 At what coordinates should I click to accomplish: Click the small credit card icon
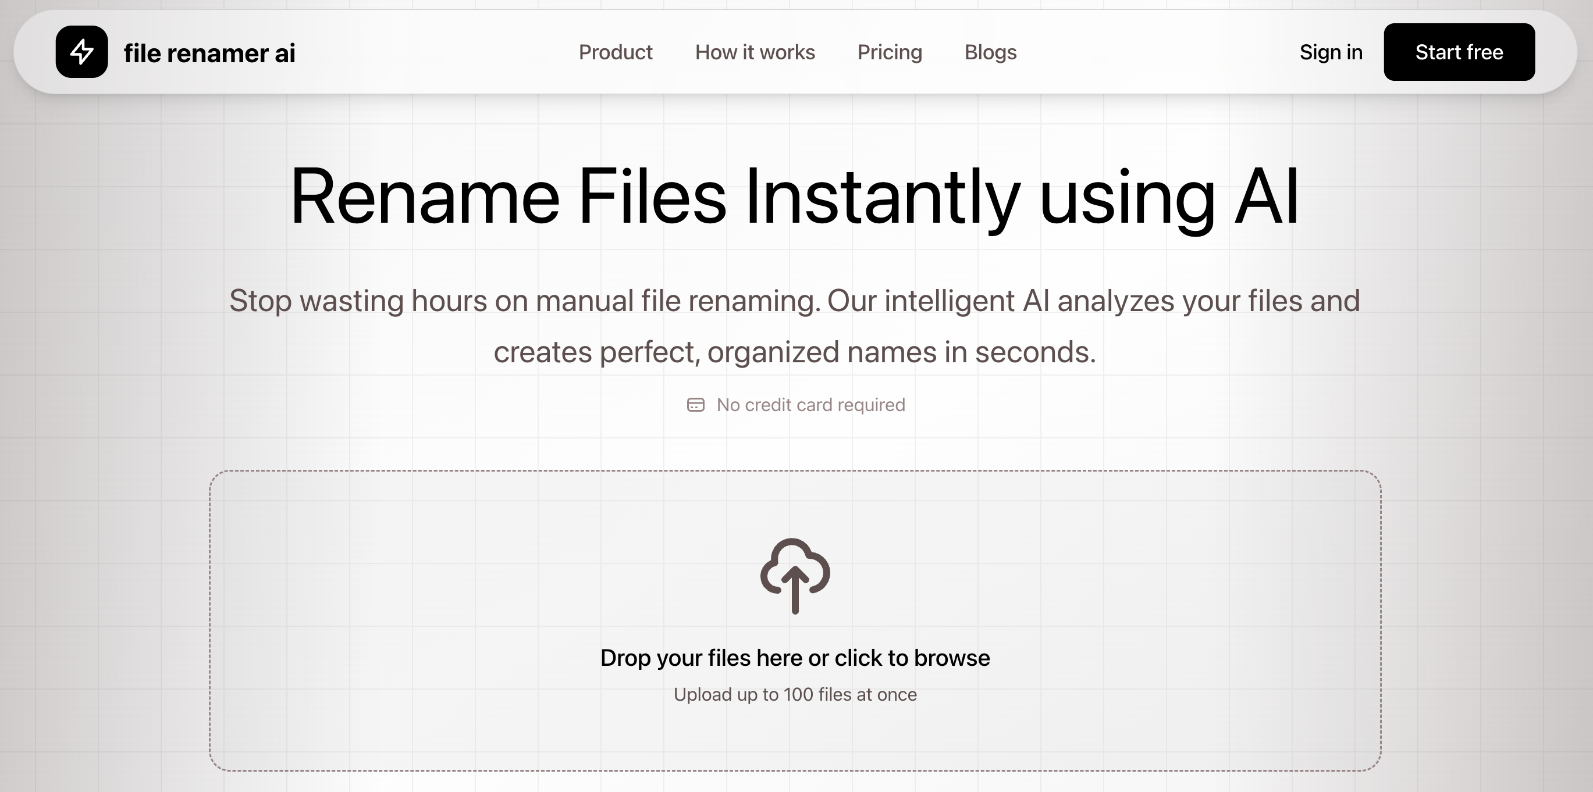696,405
